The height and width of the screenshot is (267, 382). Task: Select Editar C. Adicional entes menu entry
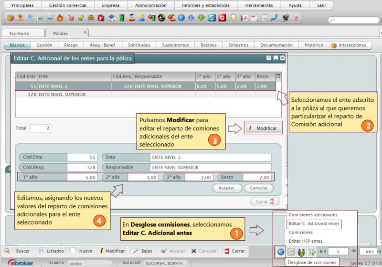pos(314,224)
